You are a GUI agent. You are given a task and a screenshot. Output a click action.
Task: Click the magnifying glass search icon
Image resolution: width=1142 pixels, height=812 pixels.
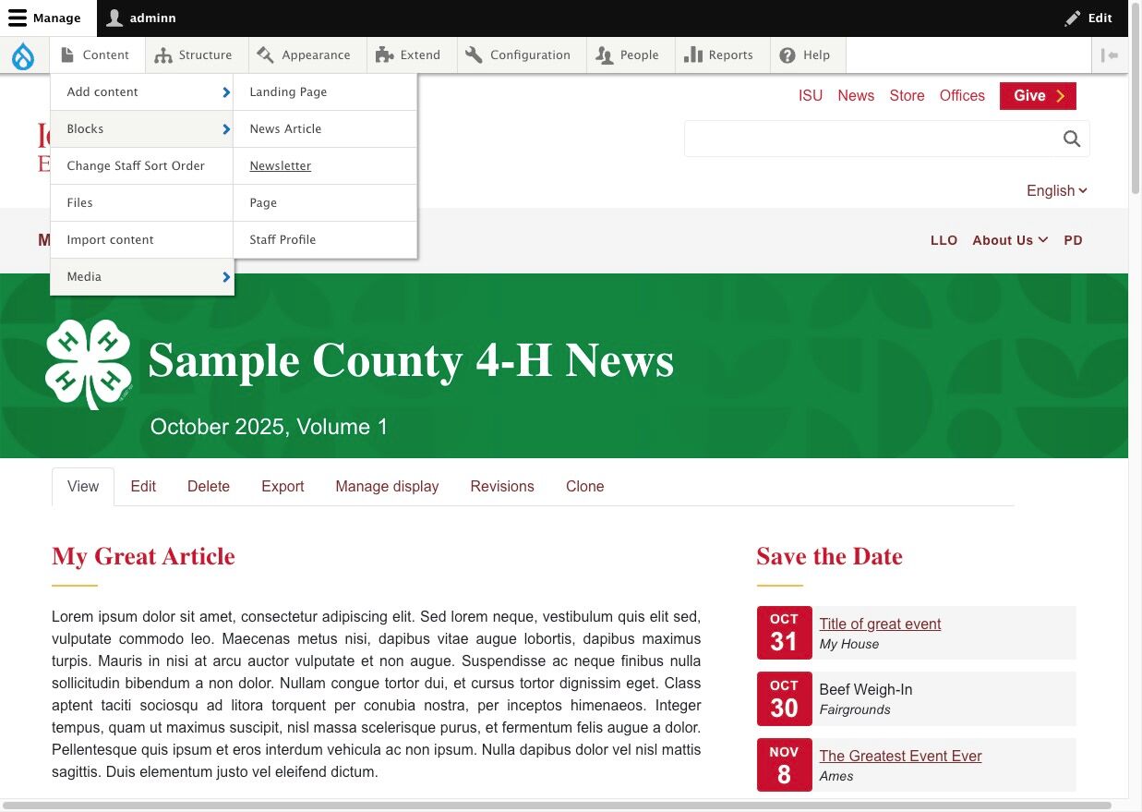tap(1072, 139)
